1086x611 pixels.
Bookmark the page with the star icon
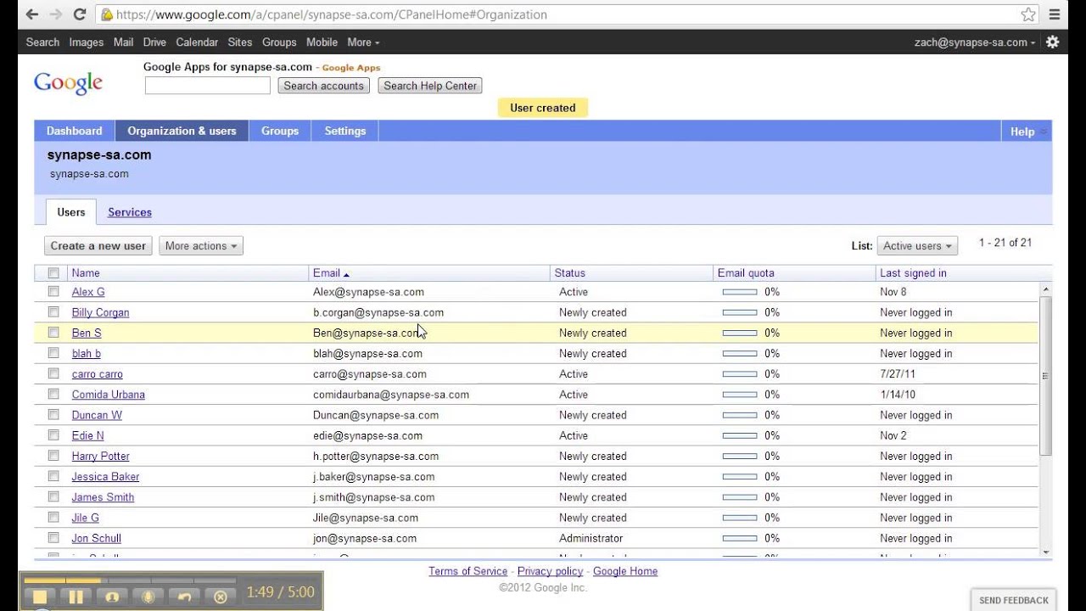[x=1028, y=14]
